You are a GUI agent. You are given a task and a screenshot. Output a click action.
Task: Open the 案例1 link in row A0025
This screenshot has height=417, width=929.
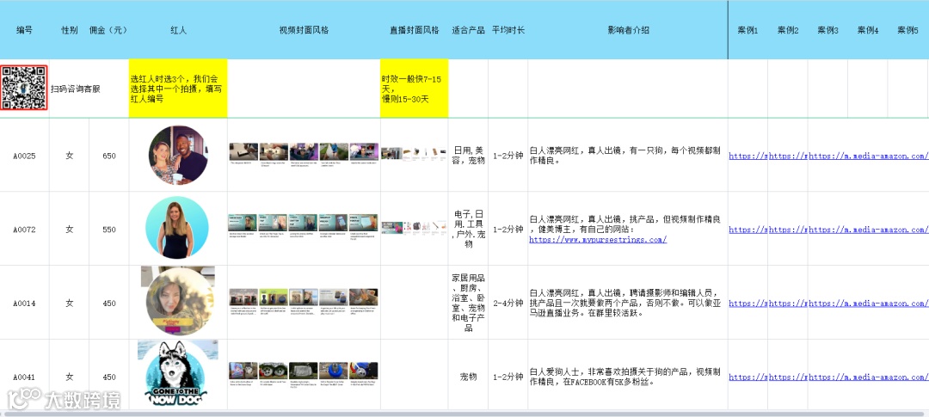tap(748, 156)
